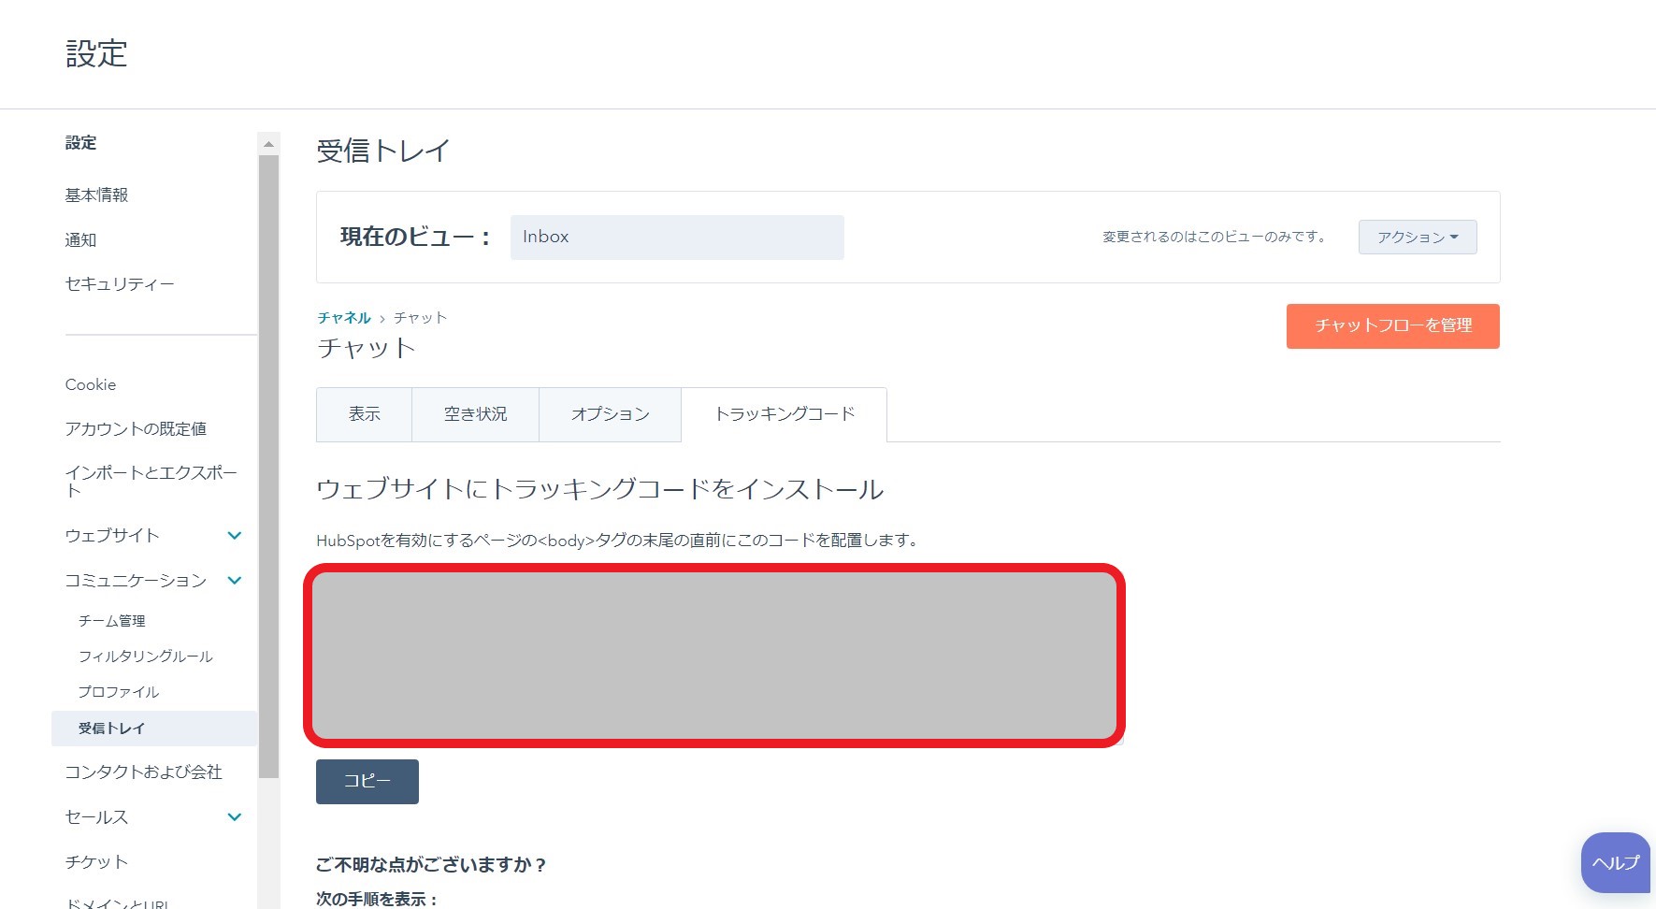Open プロファイル sub-item
The height and width of the screenshot is (909, 1656).
(x=118, y=692)
